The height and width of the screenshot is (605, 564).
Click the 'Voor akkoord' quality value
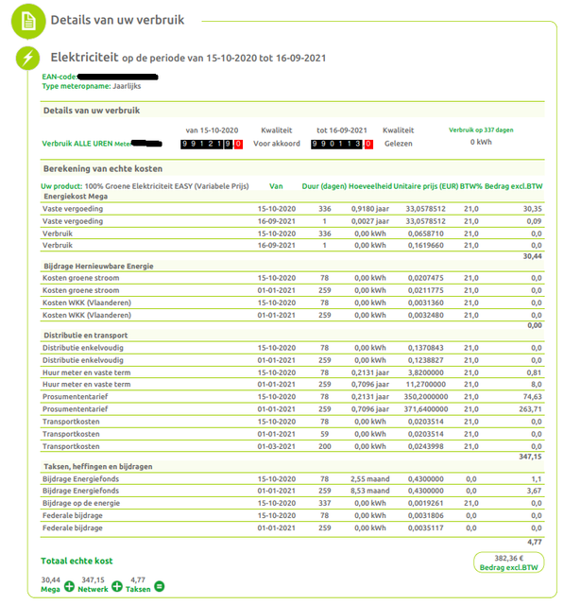pyautogui.click(x=277, y=144)
